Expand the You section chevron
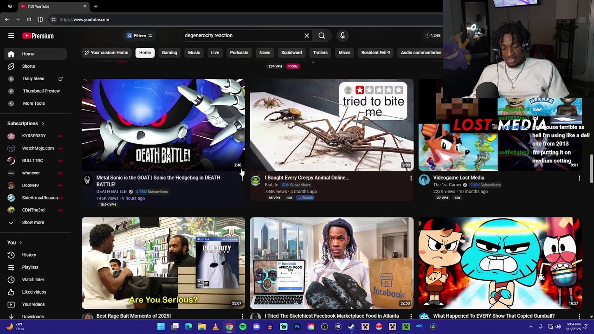This screenshot has width=594, height=334. click(20, 243)
